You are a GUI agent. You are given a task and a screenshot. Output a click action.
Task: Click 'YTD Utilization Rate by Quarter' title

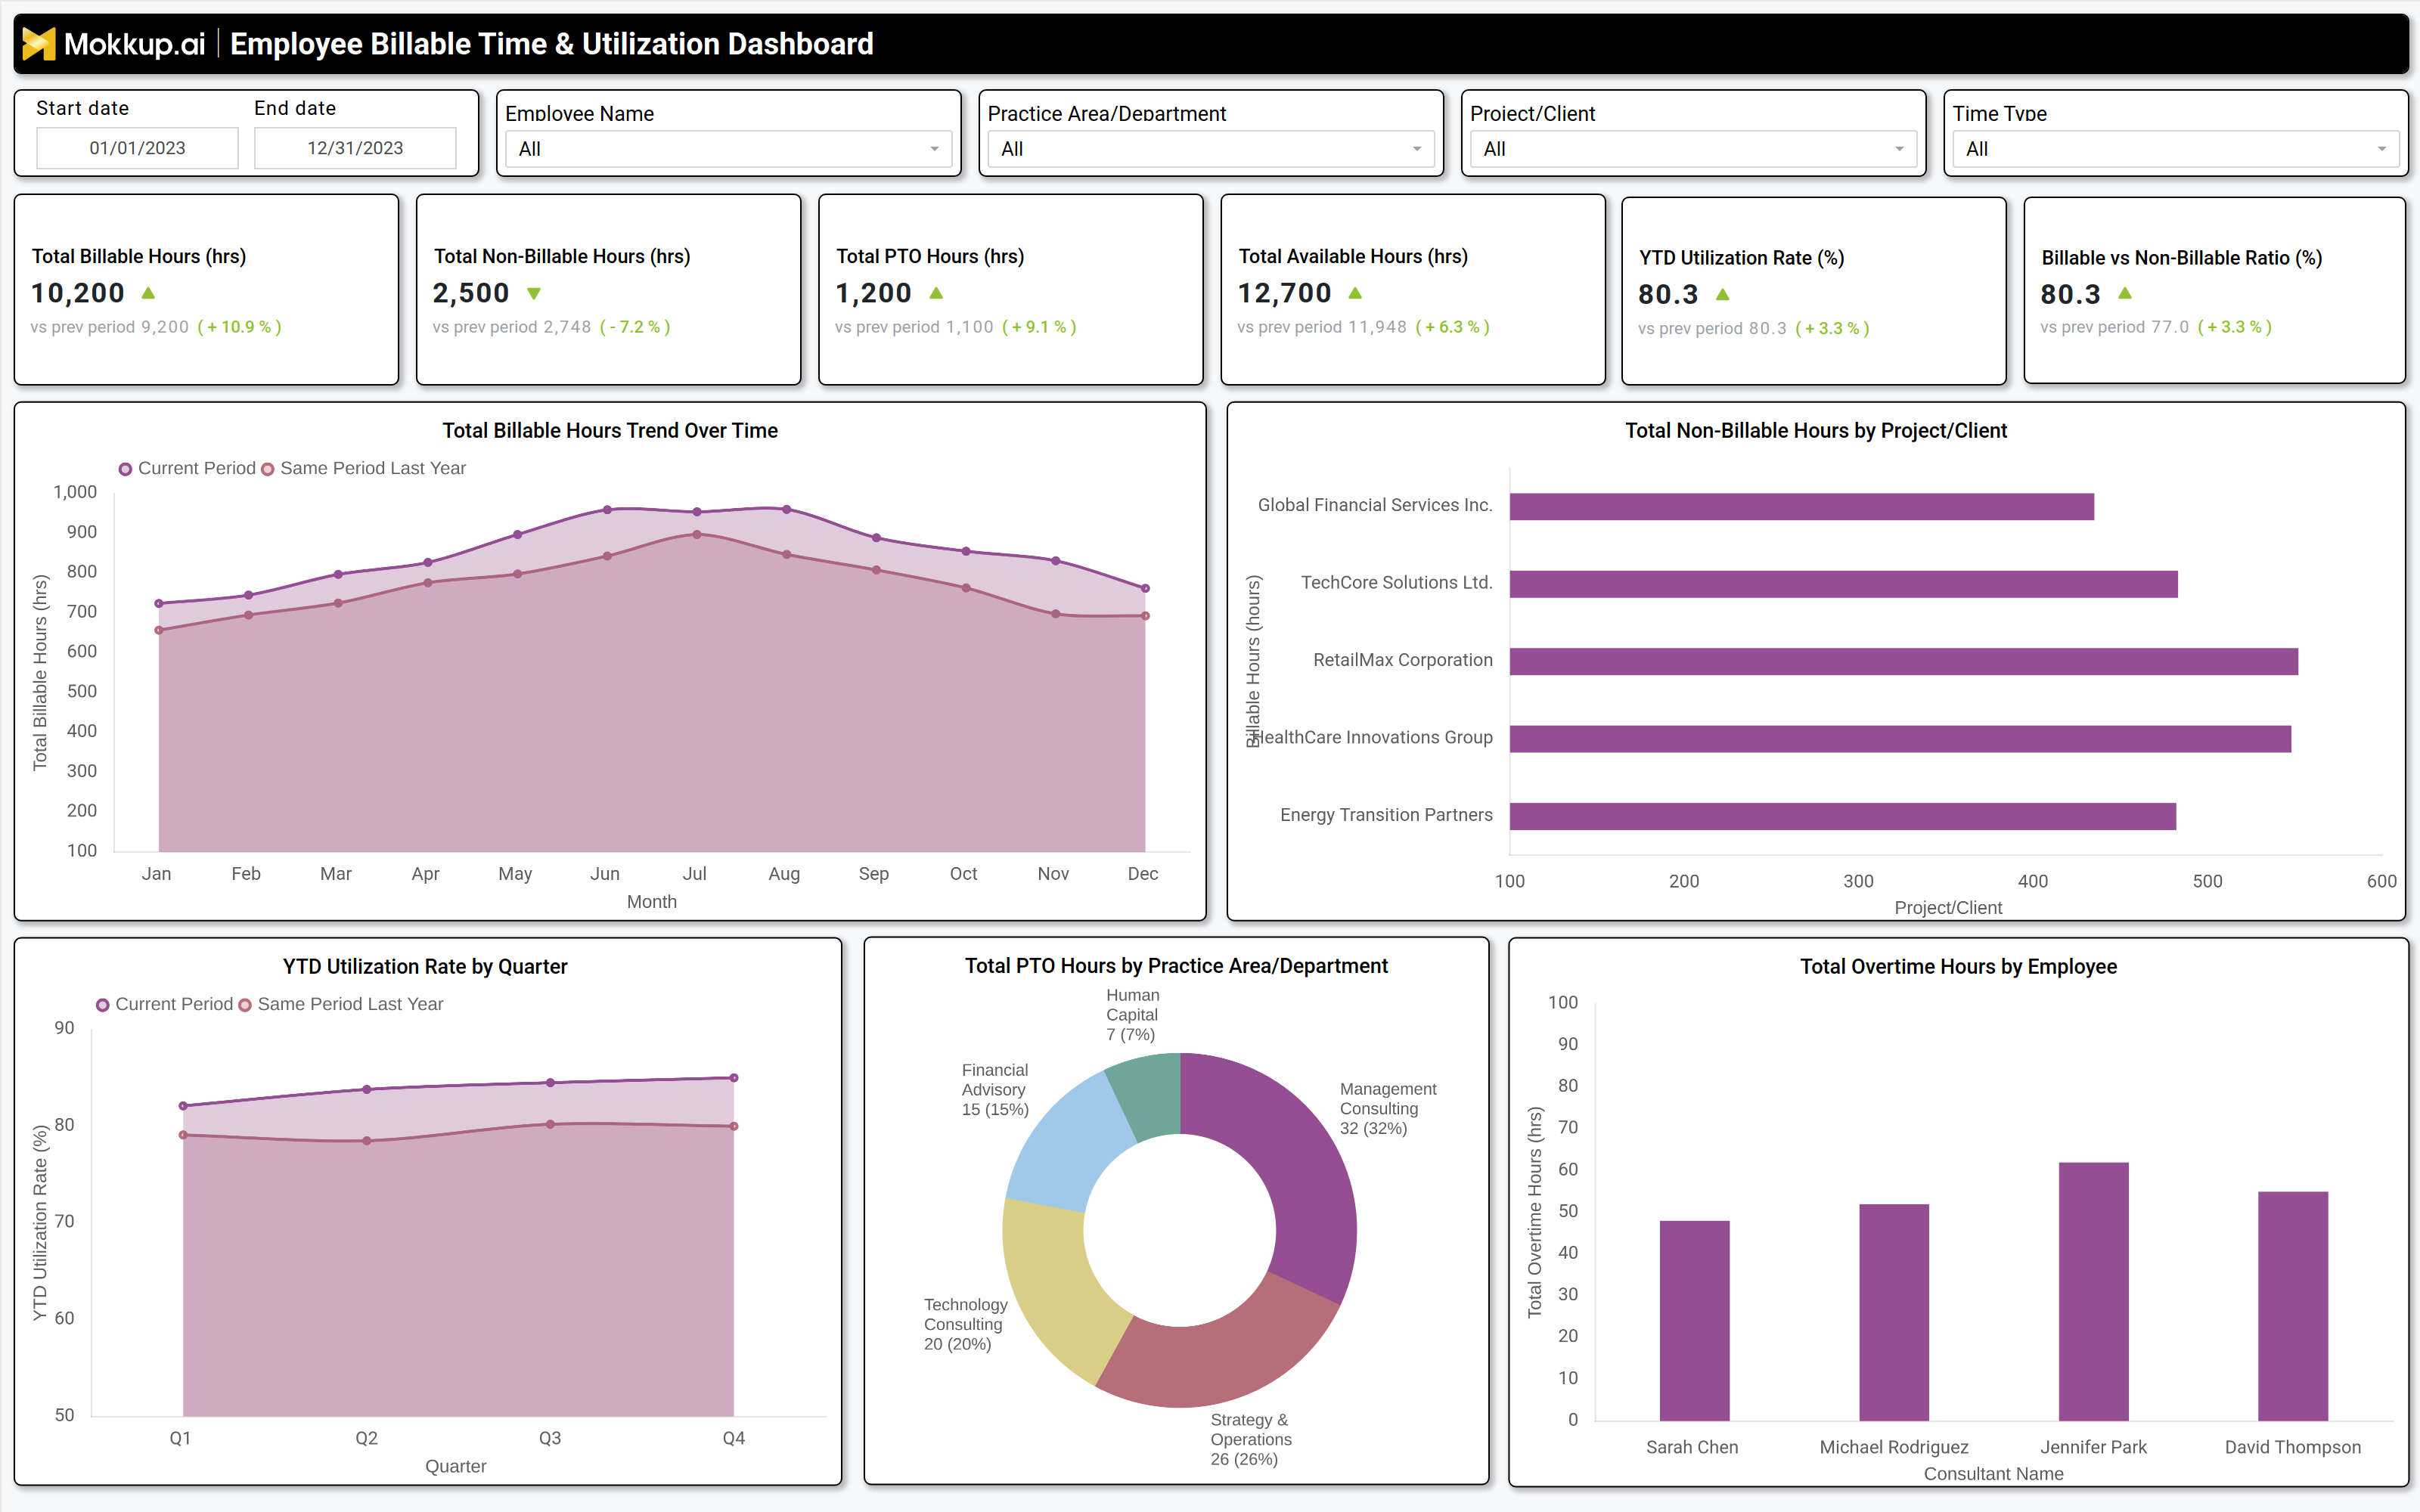[425, 966]
